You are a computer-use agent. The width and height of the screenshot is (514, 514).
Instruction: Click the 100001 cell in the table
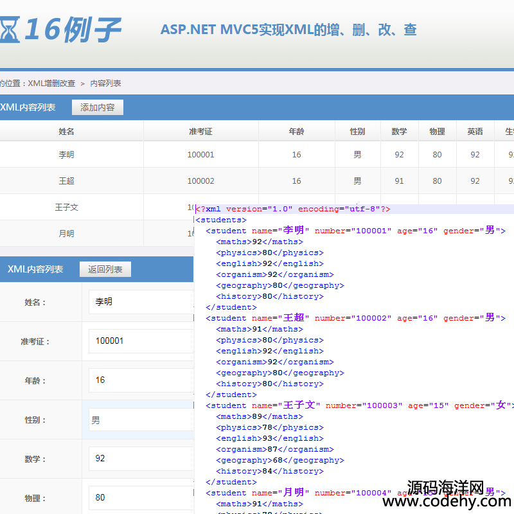(200, 154)
